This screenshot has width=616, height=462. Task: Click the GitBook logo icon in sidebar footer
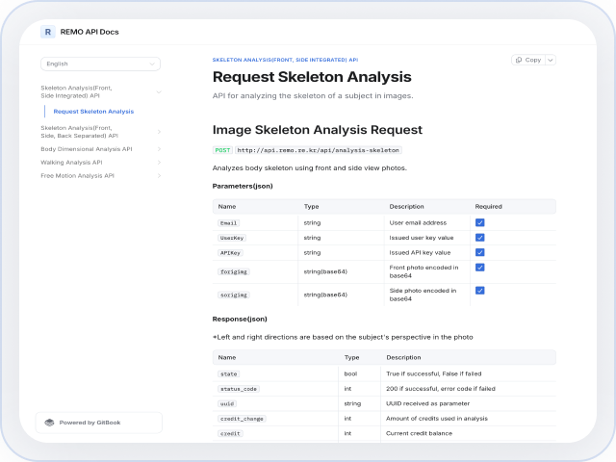pyautogui.click(x=49, y=423)
